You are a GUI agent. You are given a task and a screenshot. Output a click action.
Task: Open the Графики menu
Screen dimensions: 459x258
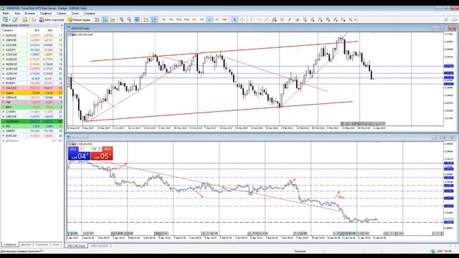tap(46, 14)
